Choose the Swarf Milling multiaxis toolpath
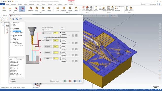This screenshot has width=162, height=91. [x=64, y=9]
